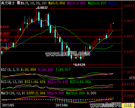Click the 2013/05 date axis label
135x108 pixels.
pos(8,105)
